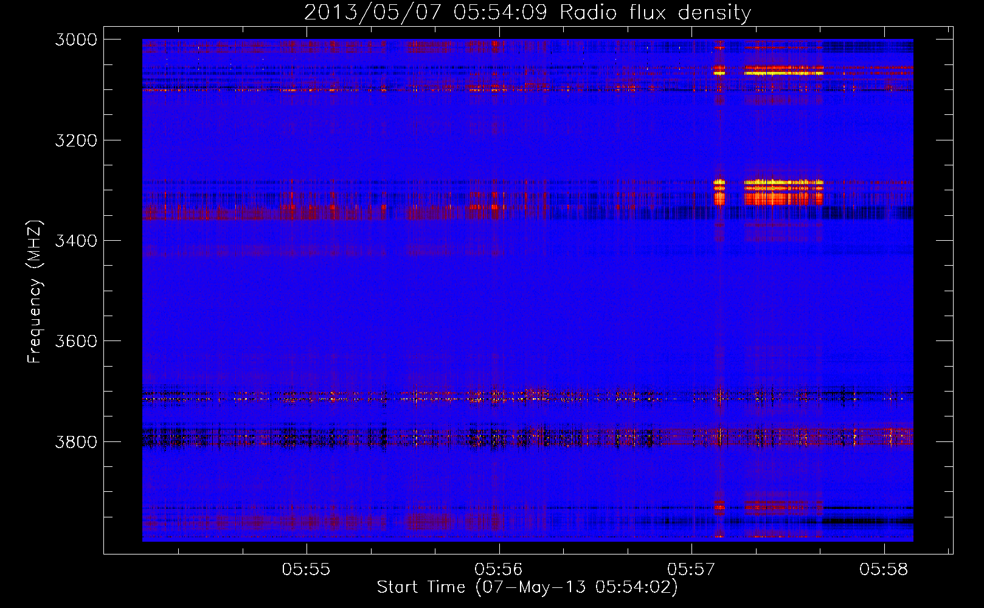Image resolution: width=984 pixels, height=608 pixels.
Task: Click the 05:57 time tick label
Action: (x=691, y=569)
